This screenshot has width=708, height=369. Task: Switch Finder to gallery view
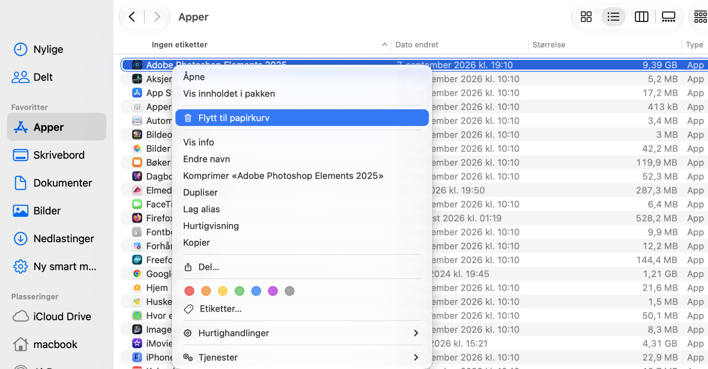click(668, 17)
